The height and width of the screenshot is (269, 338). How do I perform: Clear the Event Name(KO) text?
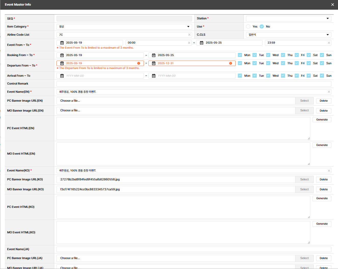tap(329, 171)
